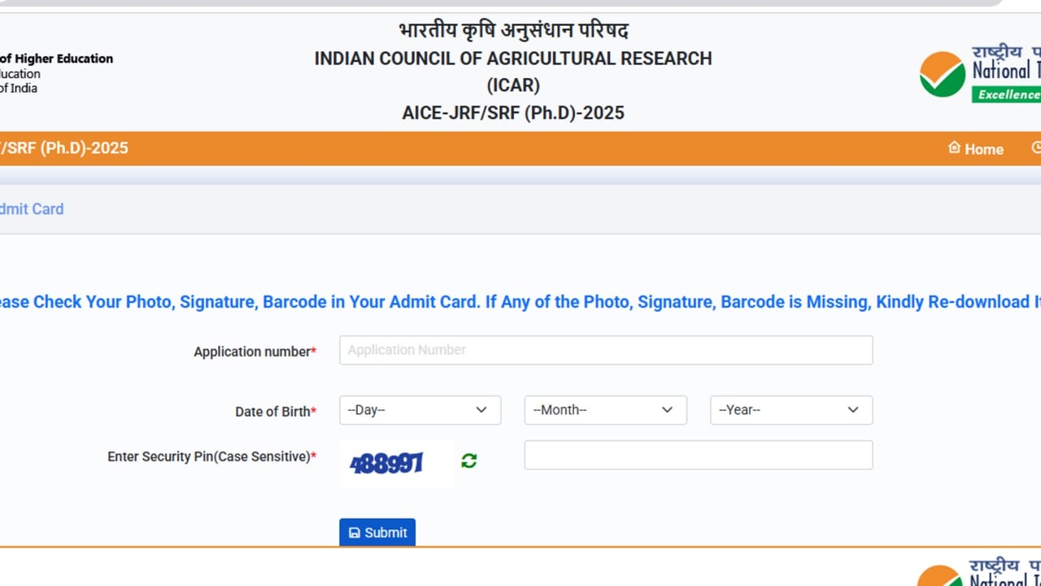1041x586 pixels.
Task: Expand the Day chevron arrow
Action: [481, 410]
